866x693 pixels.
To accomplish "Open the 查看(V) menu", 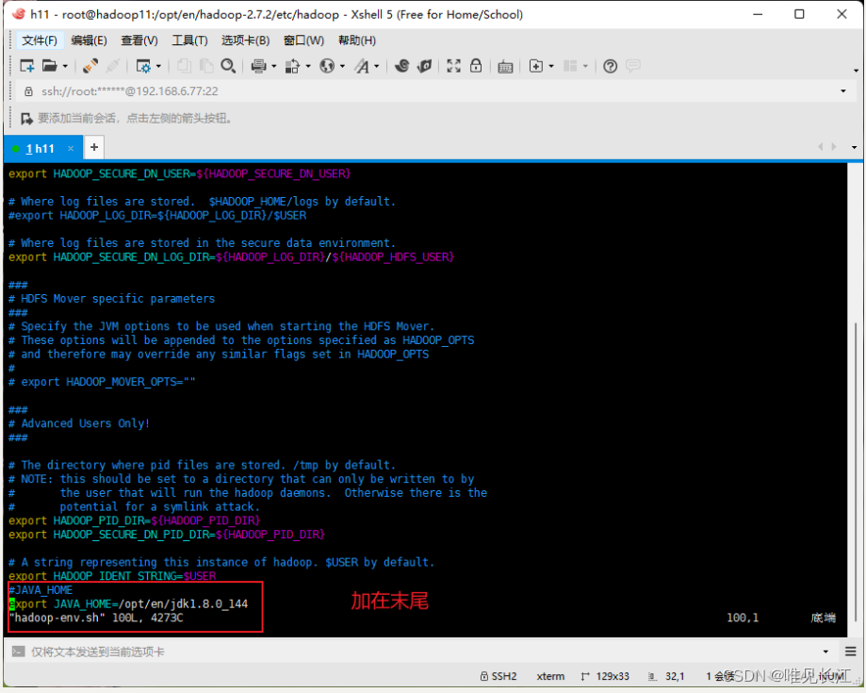I will pyautogui.click(x=139, y=41).
